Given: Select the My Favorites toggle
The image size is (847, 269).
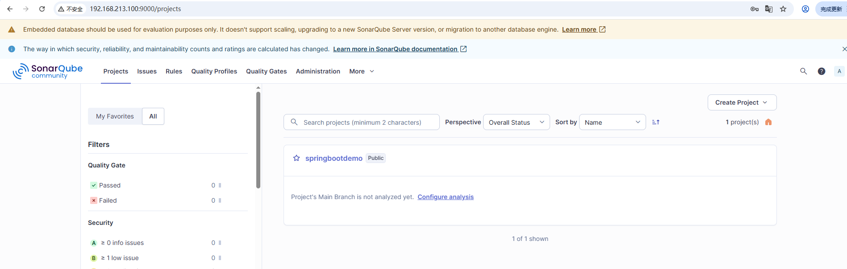Looking at the screenshot, I should click(115, 116).
